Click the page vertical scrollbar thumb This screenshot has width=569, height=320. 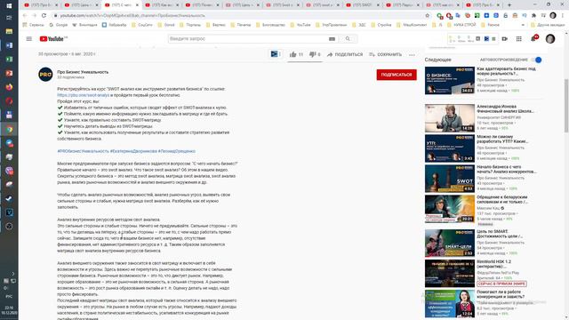tap(566, 105)
